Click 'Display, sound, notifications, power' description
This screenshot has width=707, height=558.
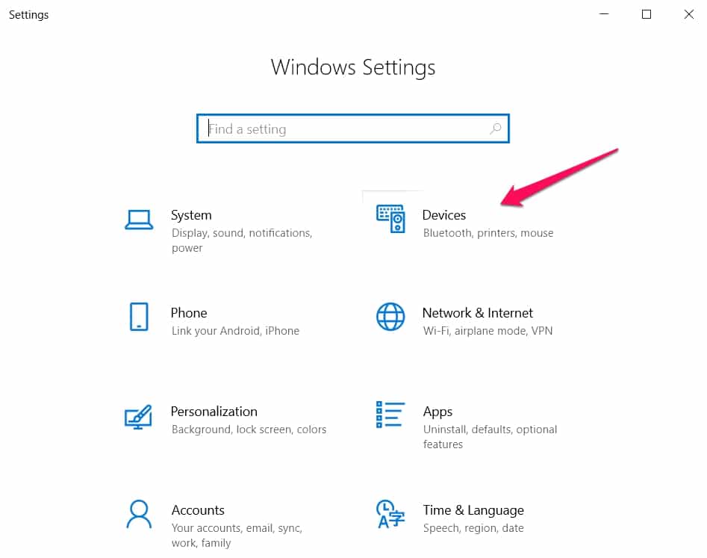point(242,241)
